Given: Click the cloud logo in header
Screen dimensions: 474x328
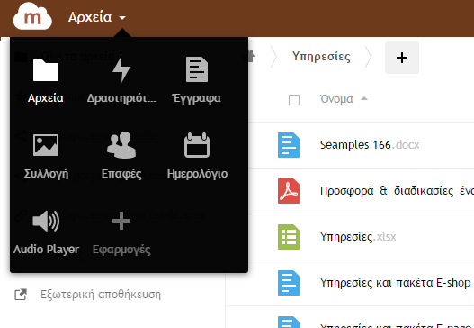Looking at the screenshot, I should (x=32, y=16).
